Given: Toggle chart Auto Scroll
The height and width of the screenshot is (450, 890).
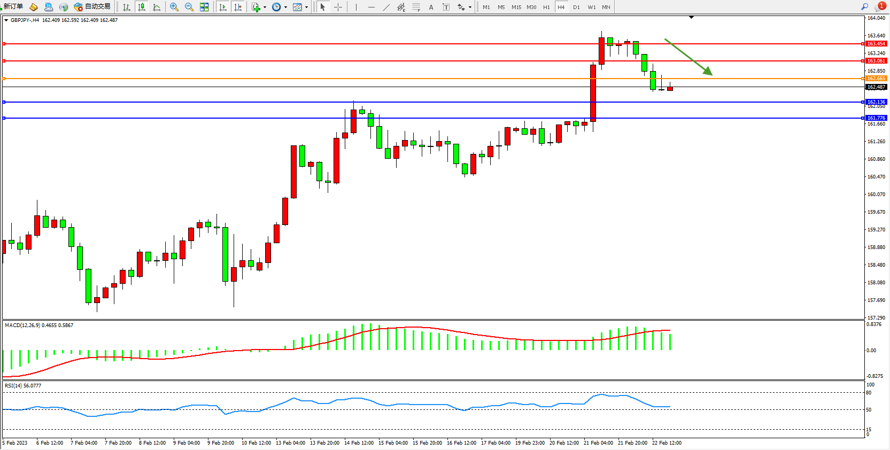Looking at the screenshot, I should pos(223,7).
